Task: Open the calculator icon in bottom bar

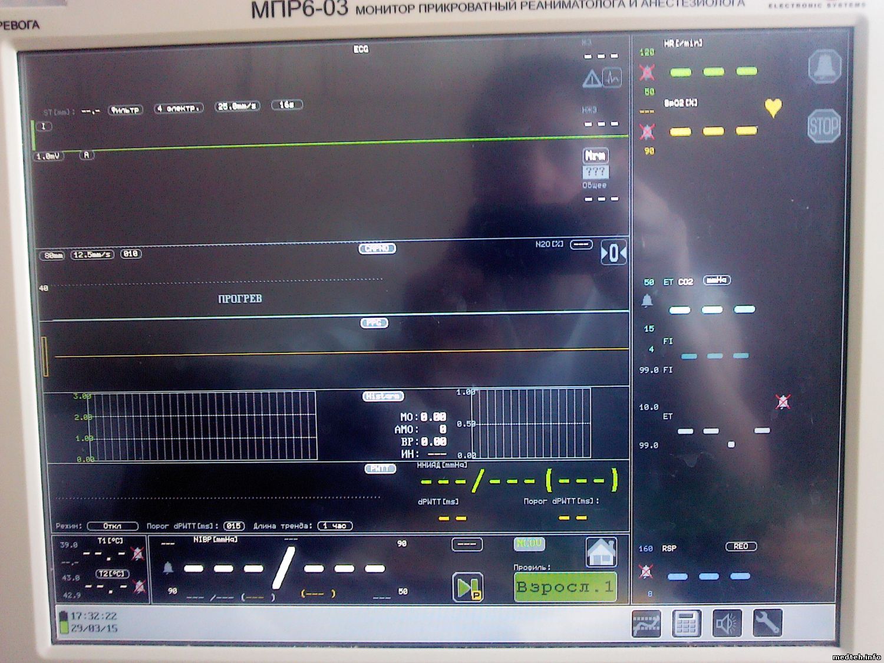Action: pyautogui.click(x=686, y=624)
